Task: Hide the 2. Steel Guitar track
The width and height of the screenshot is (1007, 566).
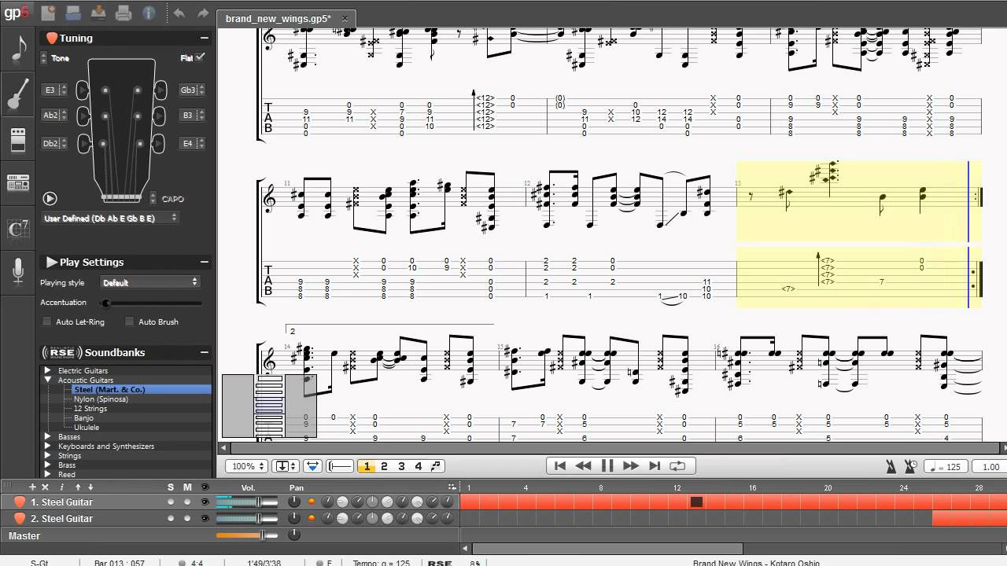Action: (x=205, y=519)
